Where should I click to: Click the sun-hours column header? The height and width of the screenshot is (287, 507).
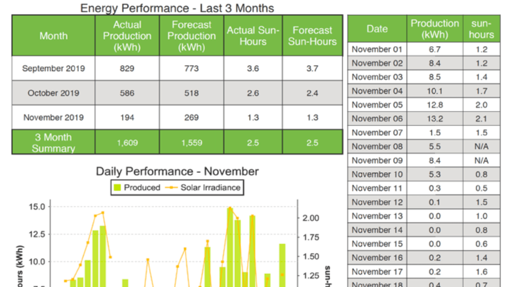[481, 28]
